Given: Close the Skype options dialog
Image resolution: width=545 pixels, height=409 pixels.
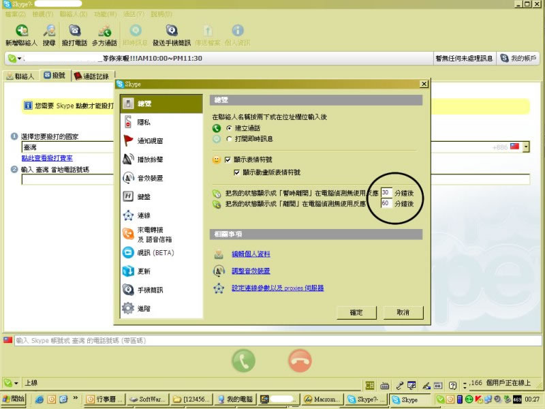Looking at the screenshot, I should 424,84.
